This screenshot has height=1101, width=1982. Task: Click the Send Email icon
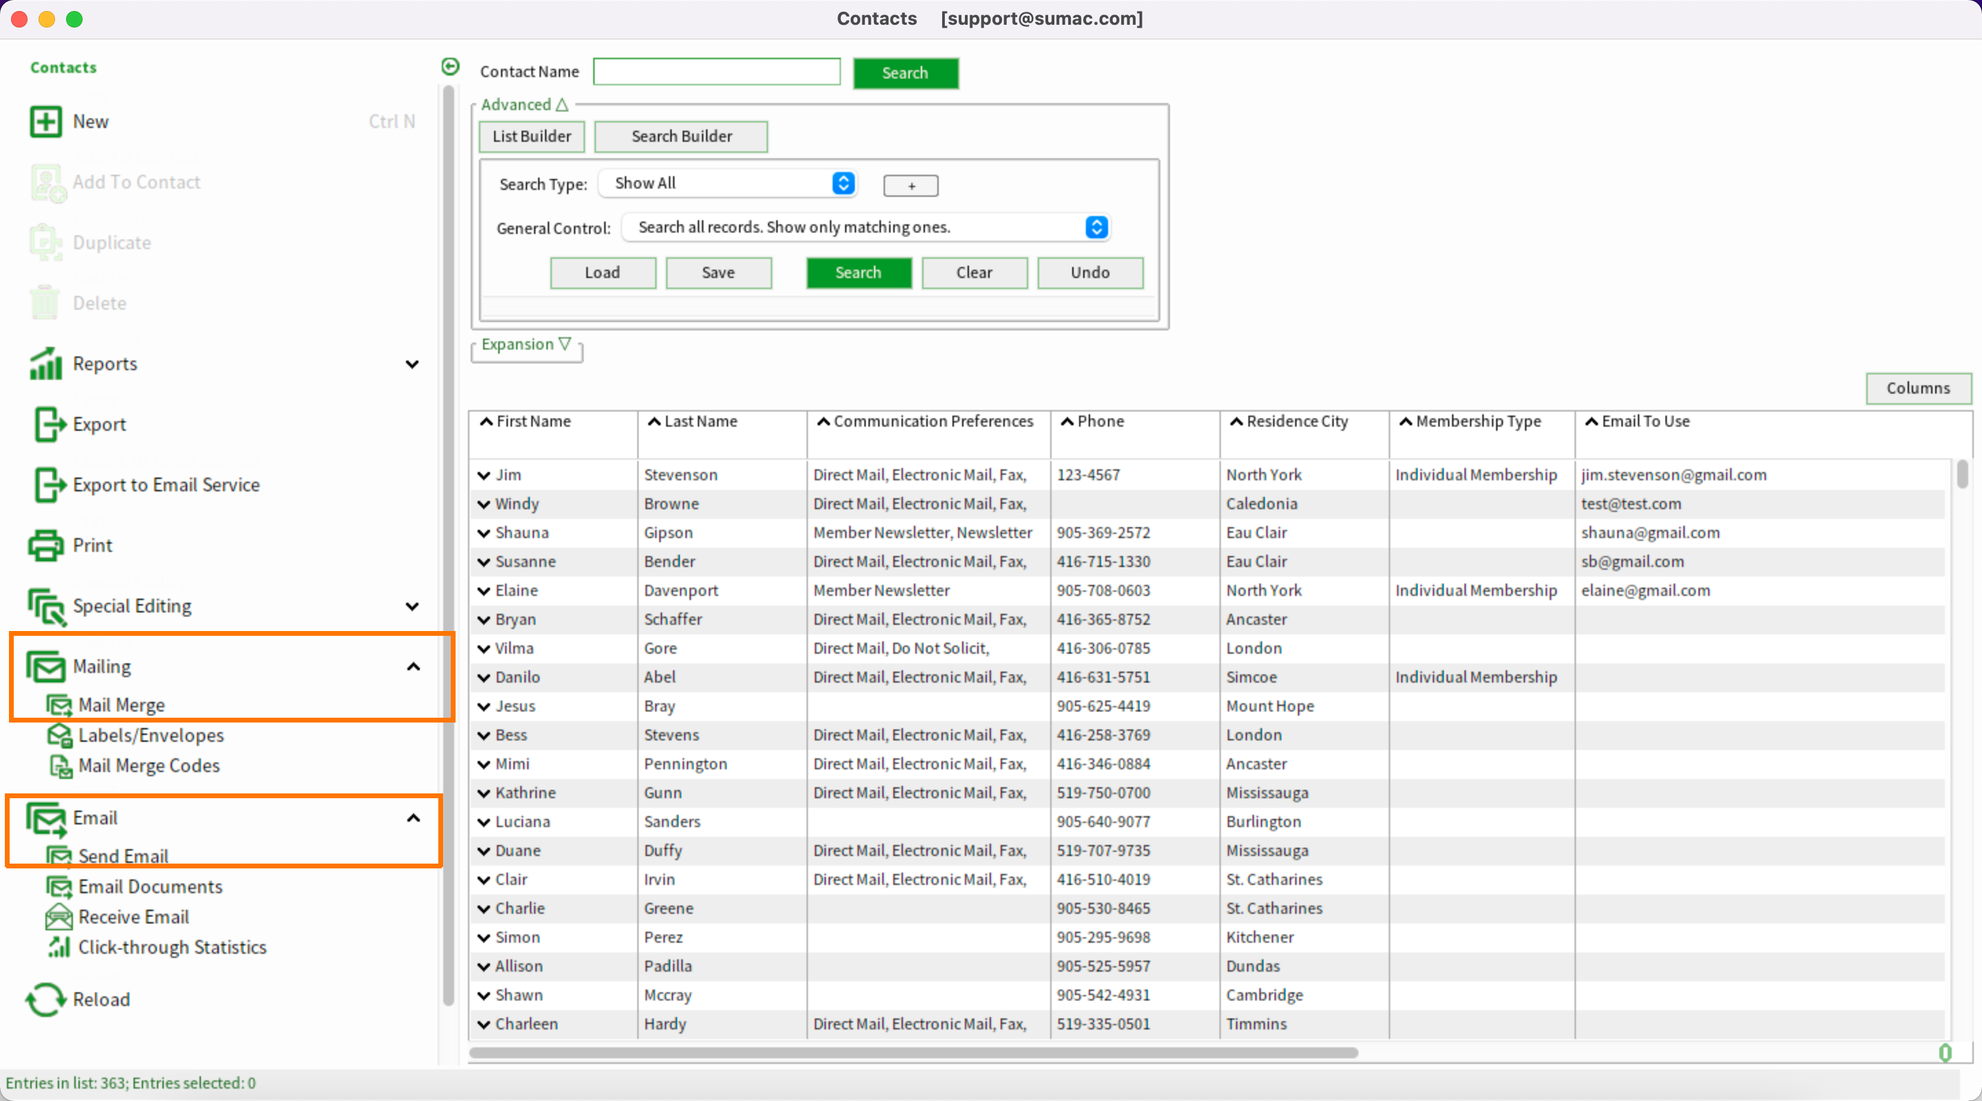tap(59, 855)
